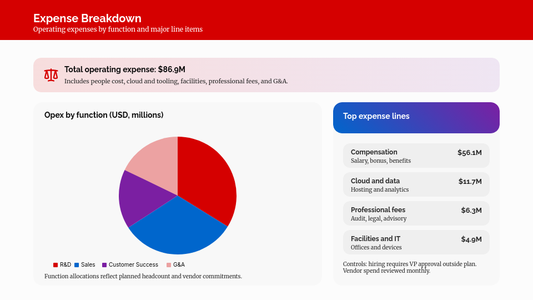This screenshot has height=300, width=533.
Task: Click the red R&D legend swatch
Action: [56, 265]
